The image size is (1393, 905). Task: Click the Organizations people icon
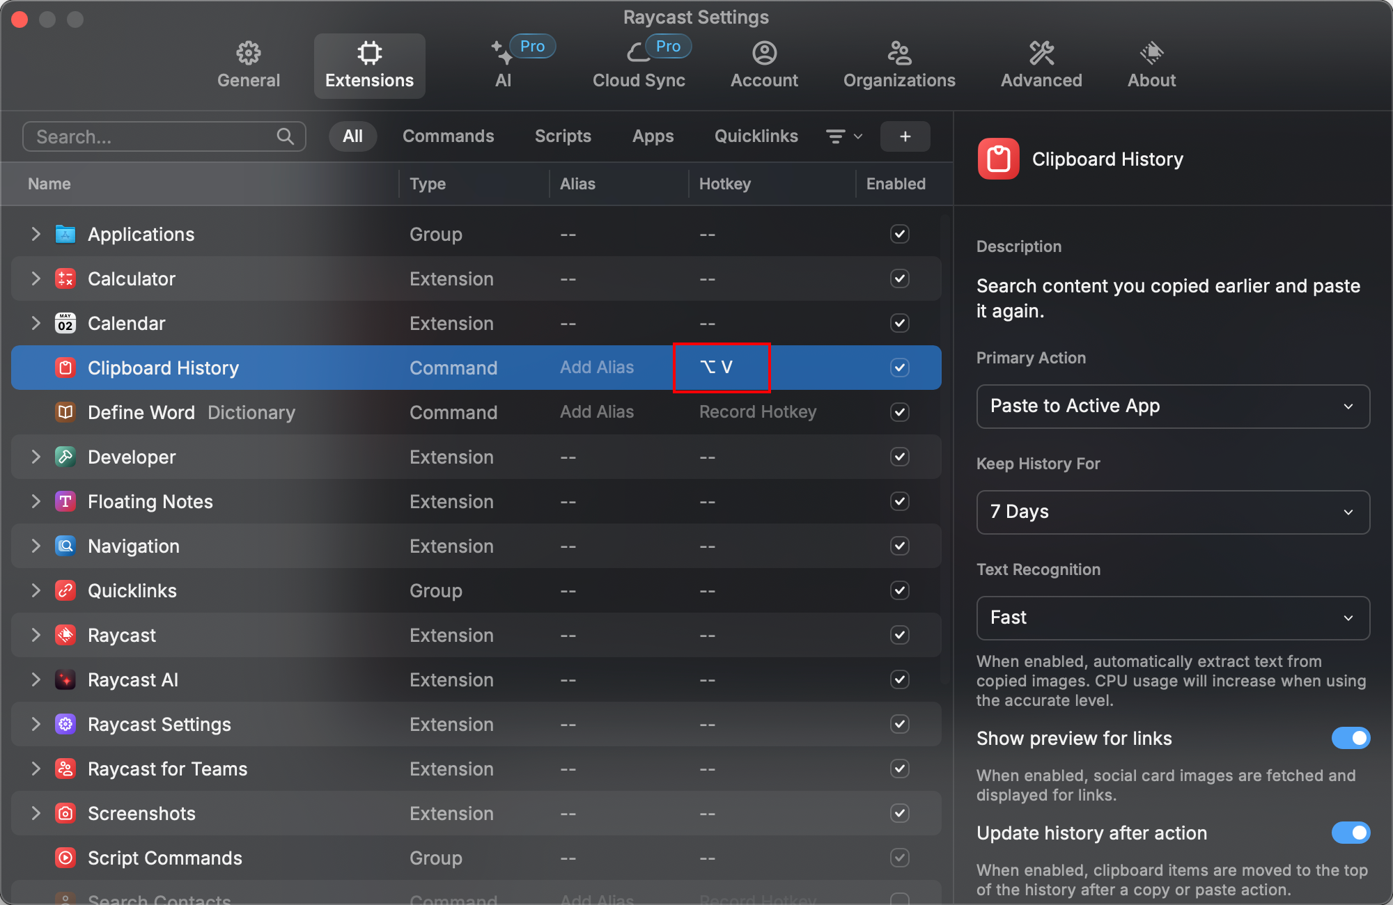click(898, 53)
